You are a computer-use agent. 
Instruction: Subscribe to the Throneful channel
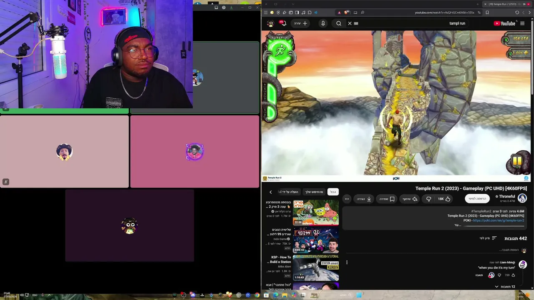[x=477, y=199]
